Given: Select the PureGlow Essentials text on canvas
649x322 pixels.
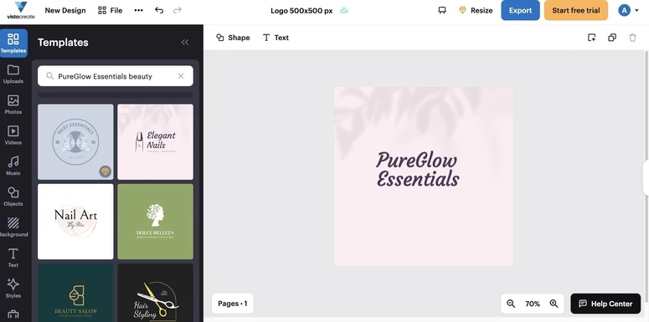Looking at the screenshot, I should pos(418,170).
